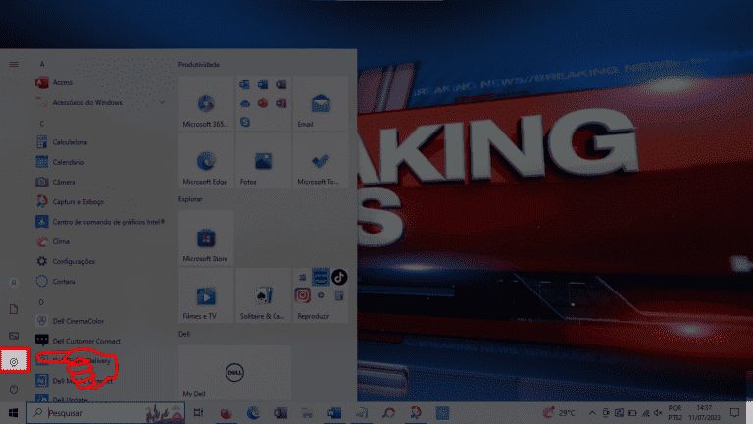Launch Microsoft Edge from the tiles

[x=206, y=162]
